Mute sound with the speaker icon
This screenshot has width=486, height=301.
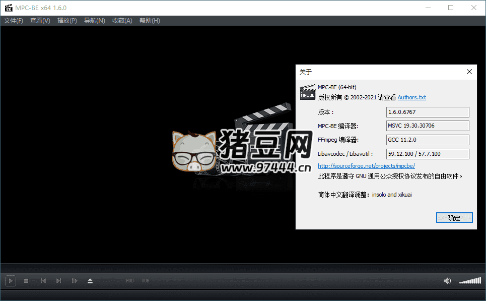[x=447, y=281]
